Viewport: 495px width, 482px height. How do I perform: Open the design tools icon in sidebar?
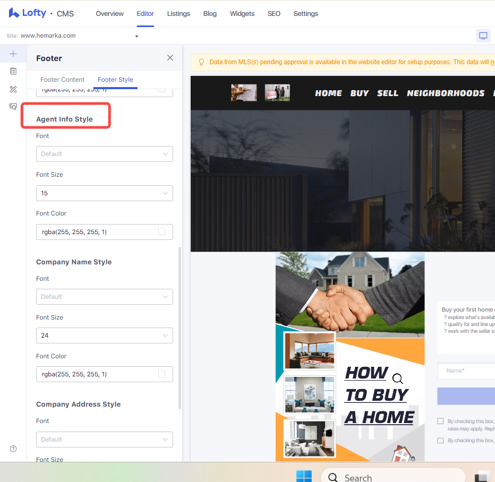point(13,89)
